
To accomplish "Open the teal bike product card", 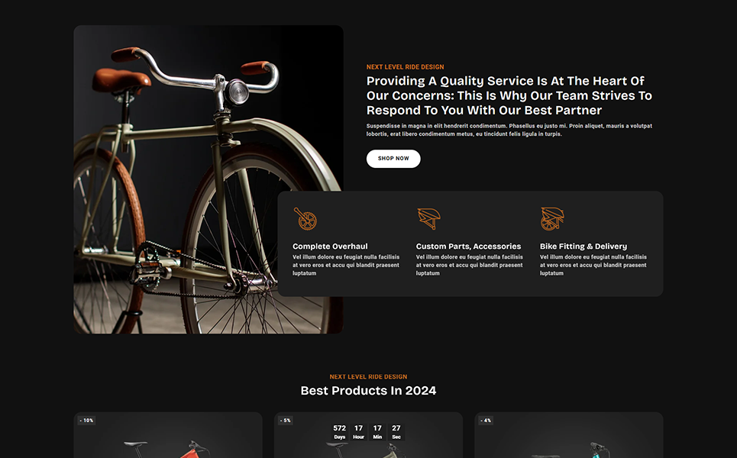I will [569, 435].
